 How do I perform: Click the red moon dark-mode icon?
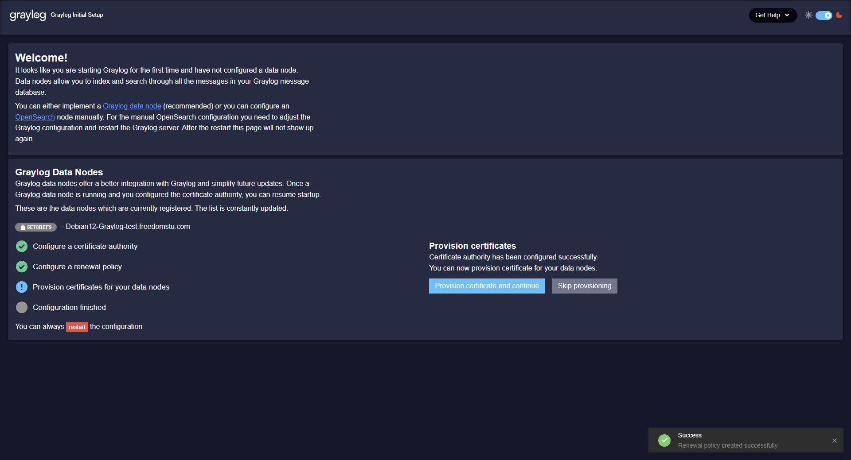[x=839, y=15]
